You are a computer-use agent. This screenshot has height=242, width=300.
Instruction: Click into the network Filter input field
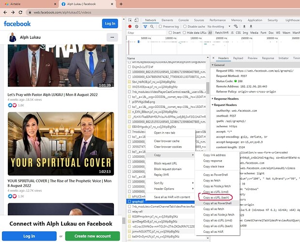[x=146, y=32]
